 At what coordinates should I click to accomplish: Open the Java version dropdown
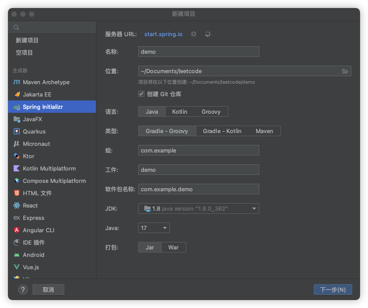(x=154, y=228)
